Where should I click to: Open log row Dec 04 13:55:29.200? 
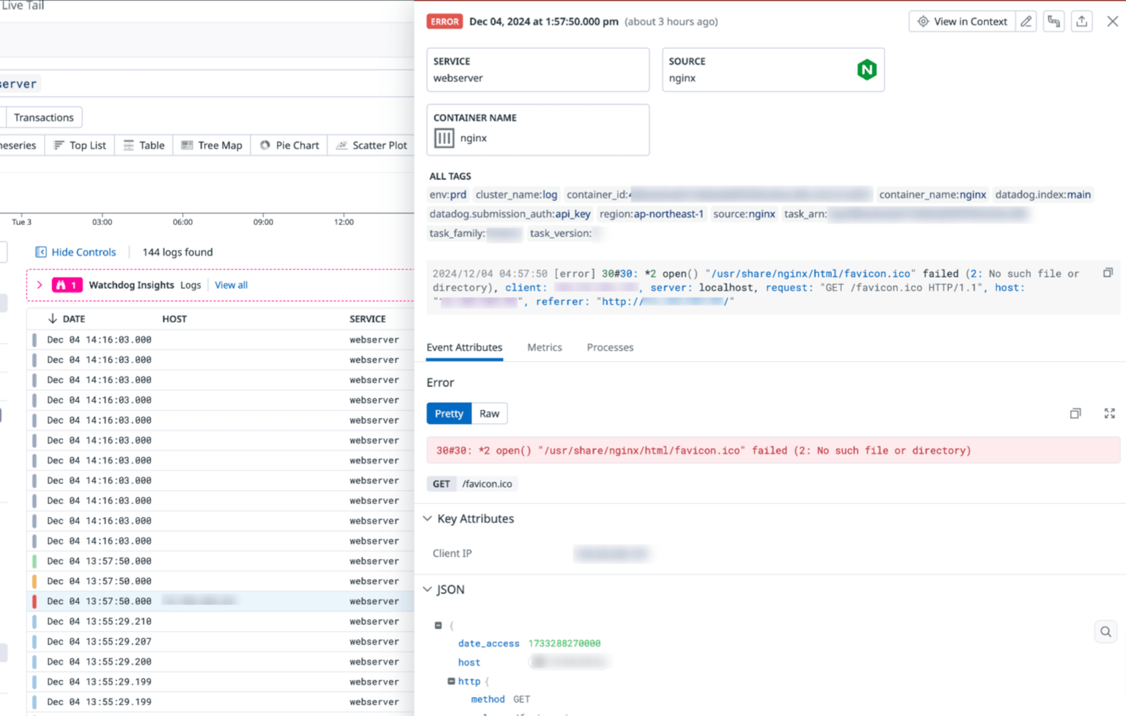point(220,661)
